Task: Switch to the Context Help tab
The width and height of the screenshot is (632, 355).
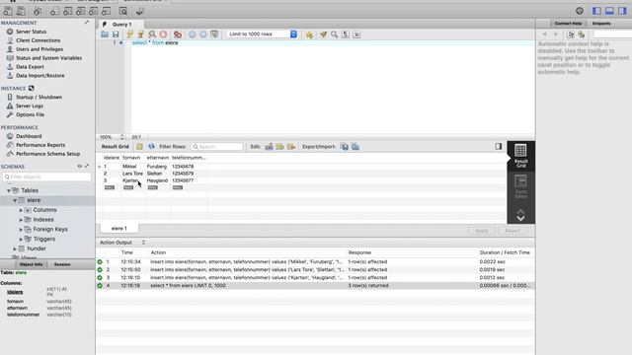Action: (568, 24)
